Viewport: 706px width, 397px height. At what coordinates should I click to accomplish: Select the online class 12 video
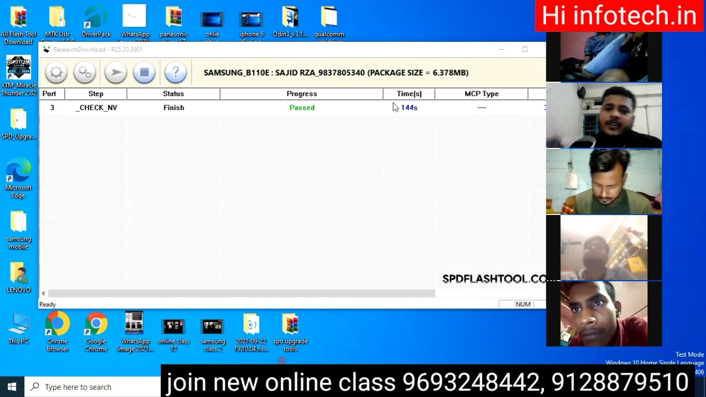tap(174, 334)
